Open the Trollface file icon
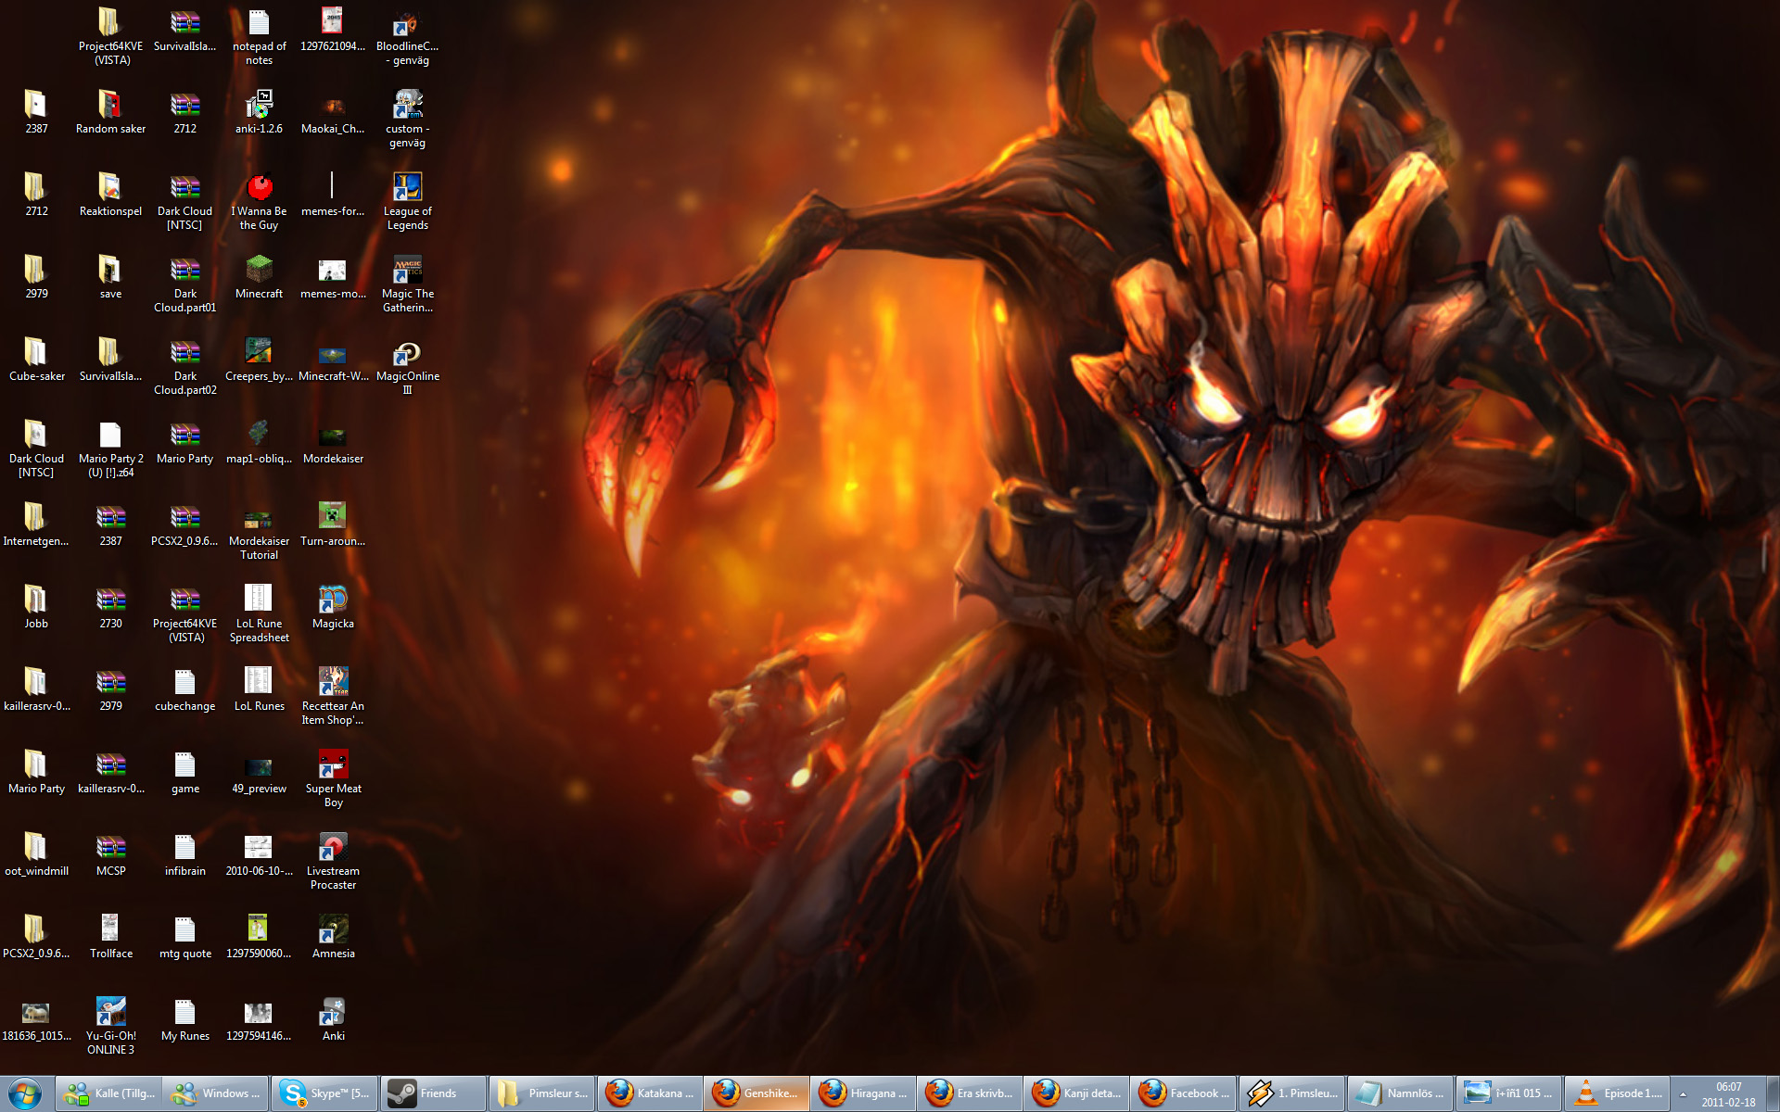This screenshot has height=1112, width=1780. 110,936
